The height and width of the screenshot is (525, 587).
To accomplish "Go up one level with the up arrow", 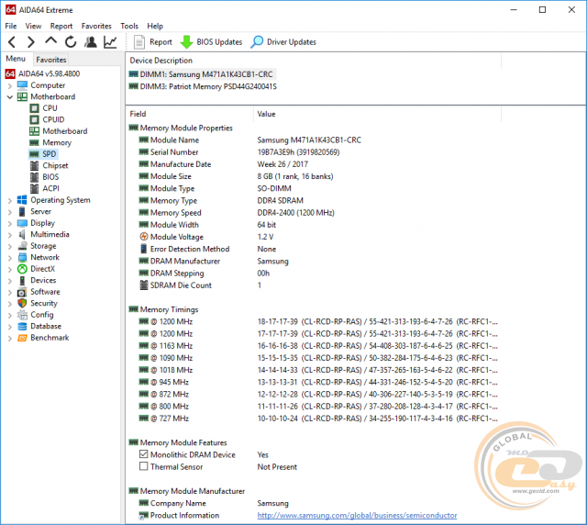I will tap(50, 41).
